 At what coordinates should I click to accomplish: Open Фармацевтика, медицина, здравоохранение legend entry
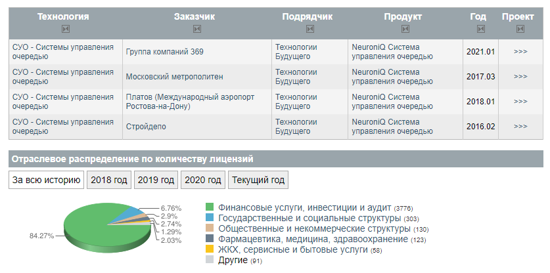click(313, 239)
